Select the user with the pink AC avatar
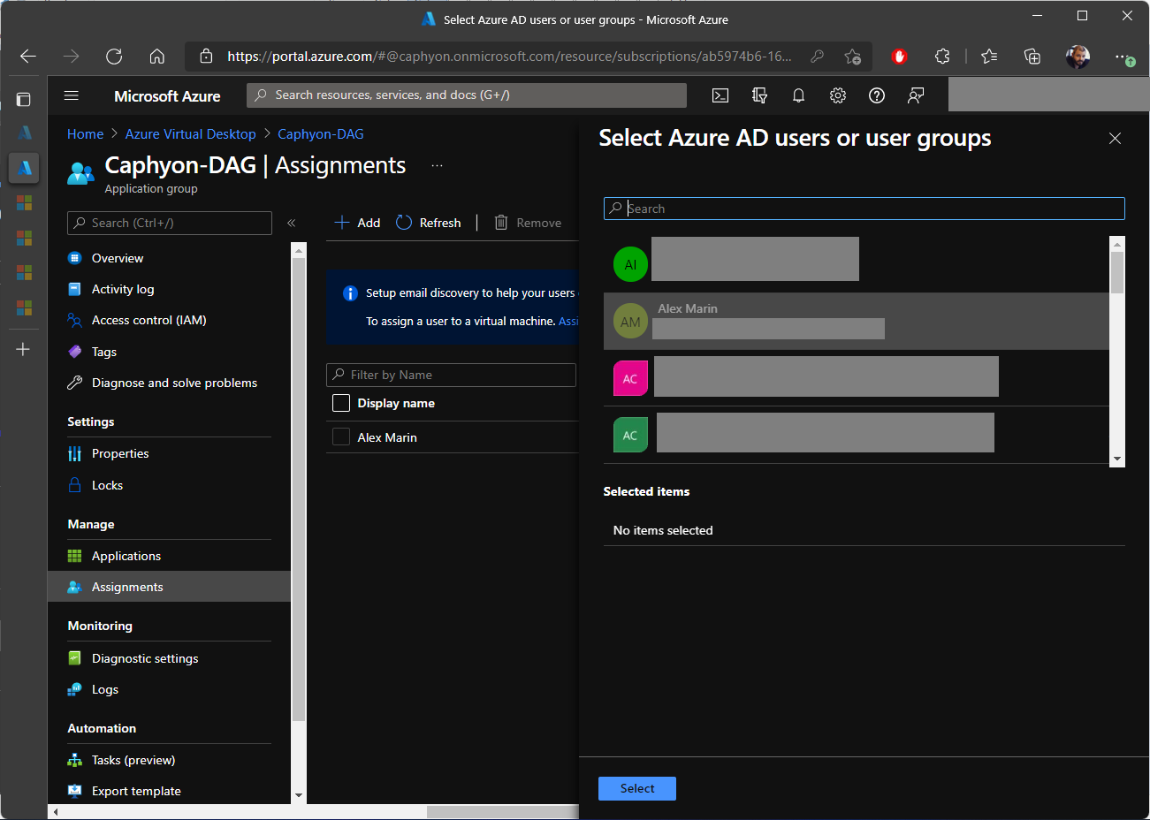The width and height of the screenshot is (1150, 820). click(857, 377)
